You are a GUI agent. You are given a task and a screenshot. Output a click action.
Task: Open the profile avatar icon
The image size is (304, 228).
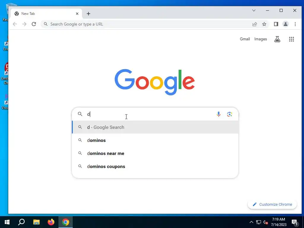[286, 24]
